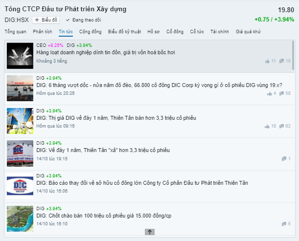Open comments icon showing 58 comments
Screen dimensions: 299x241
[x=281, y=93]
